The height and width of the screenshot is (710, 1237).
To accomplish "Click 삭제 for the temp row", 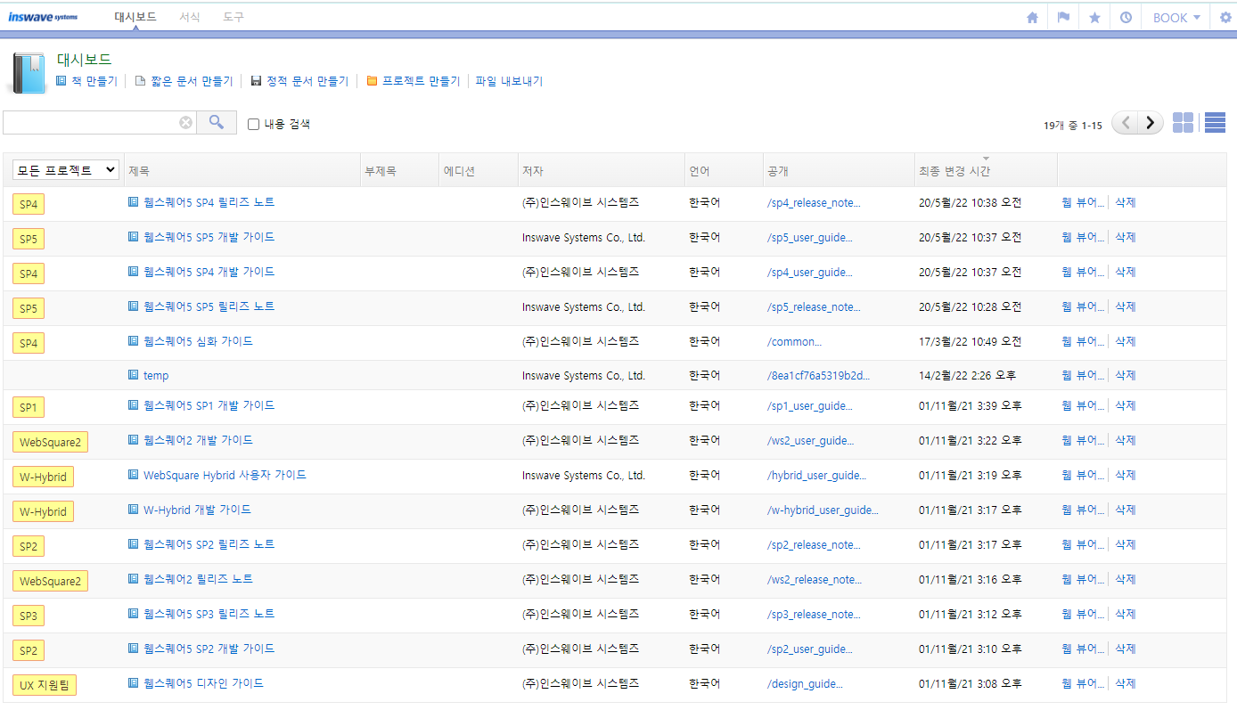I will click(1126, 375).
